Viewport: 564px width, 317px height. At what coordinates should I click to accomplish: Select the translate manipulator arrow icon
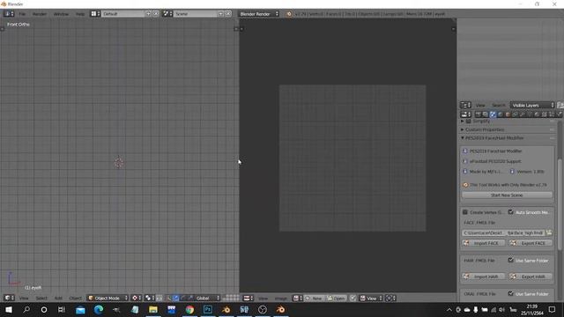(176, 298)
